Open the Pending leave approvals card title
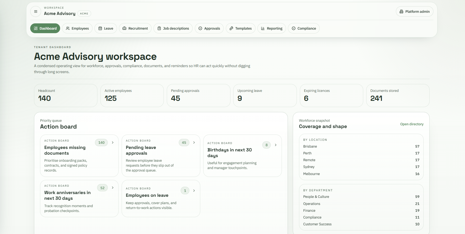465x234 pixels. [141, 150]
